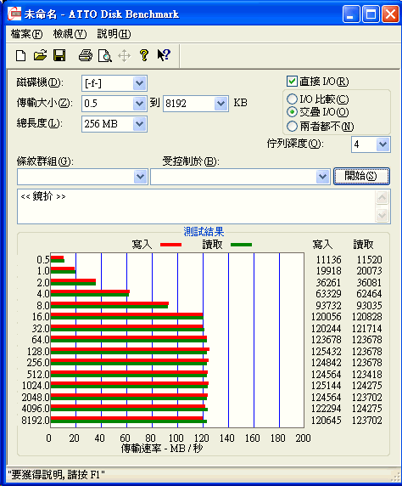Image resolution: width=402 pixels, height=486 pixels.
Task: Open the transfer size end 8192 dropdown
Action: tap(221, 103)
